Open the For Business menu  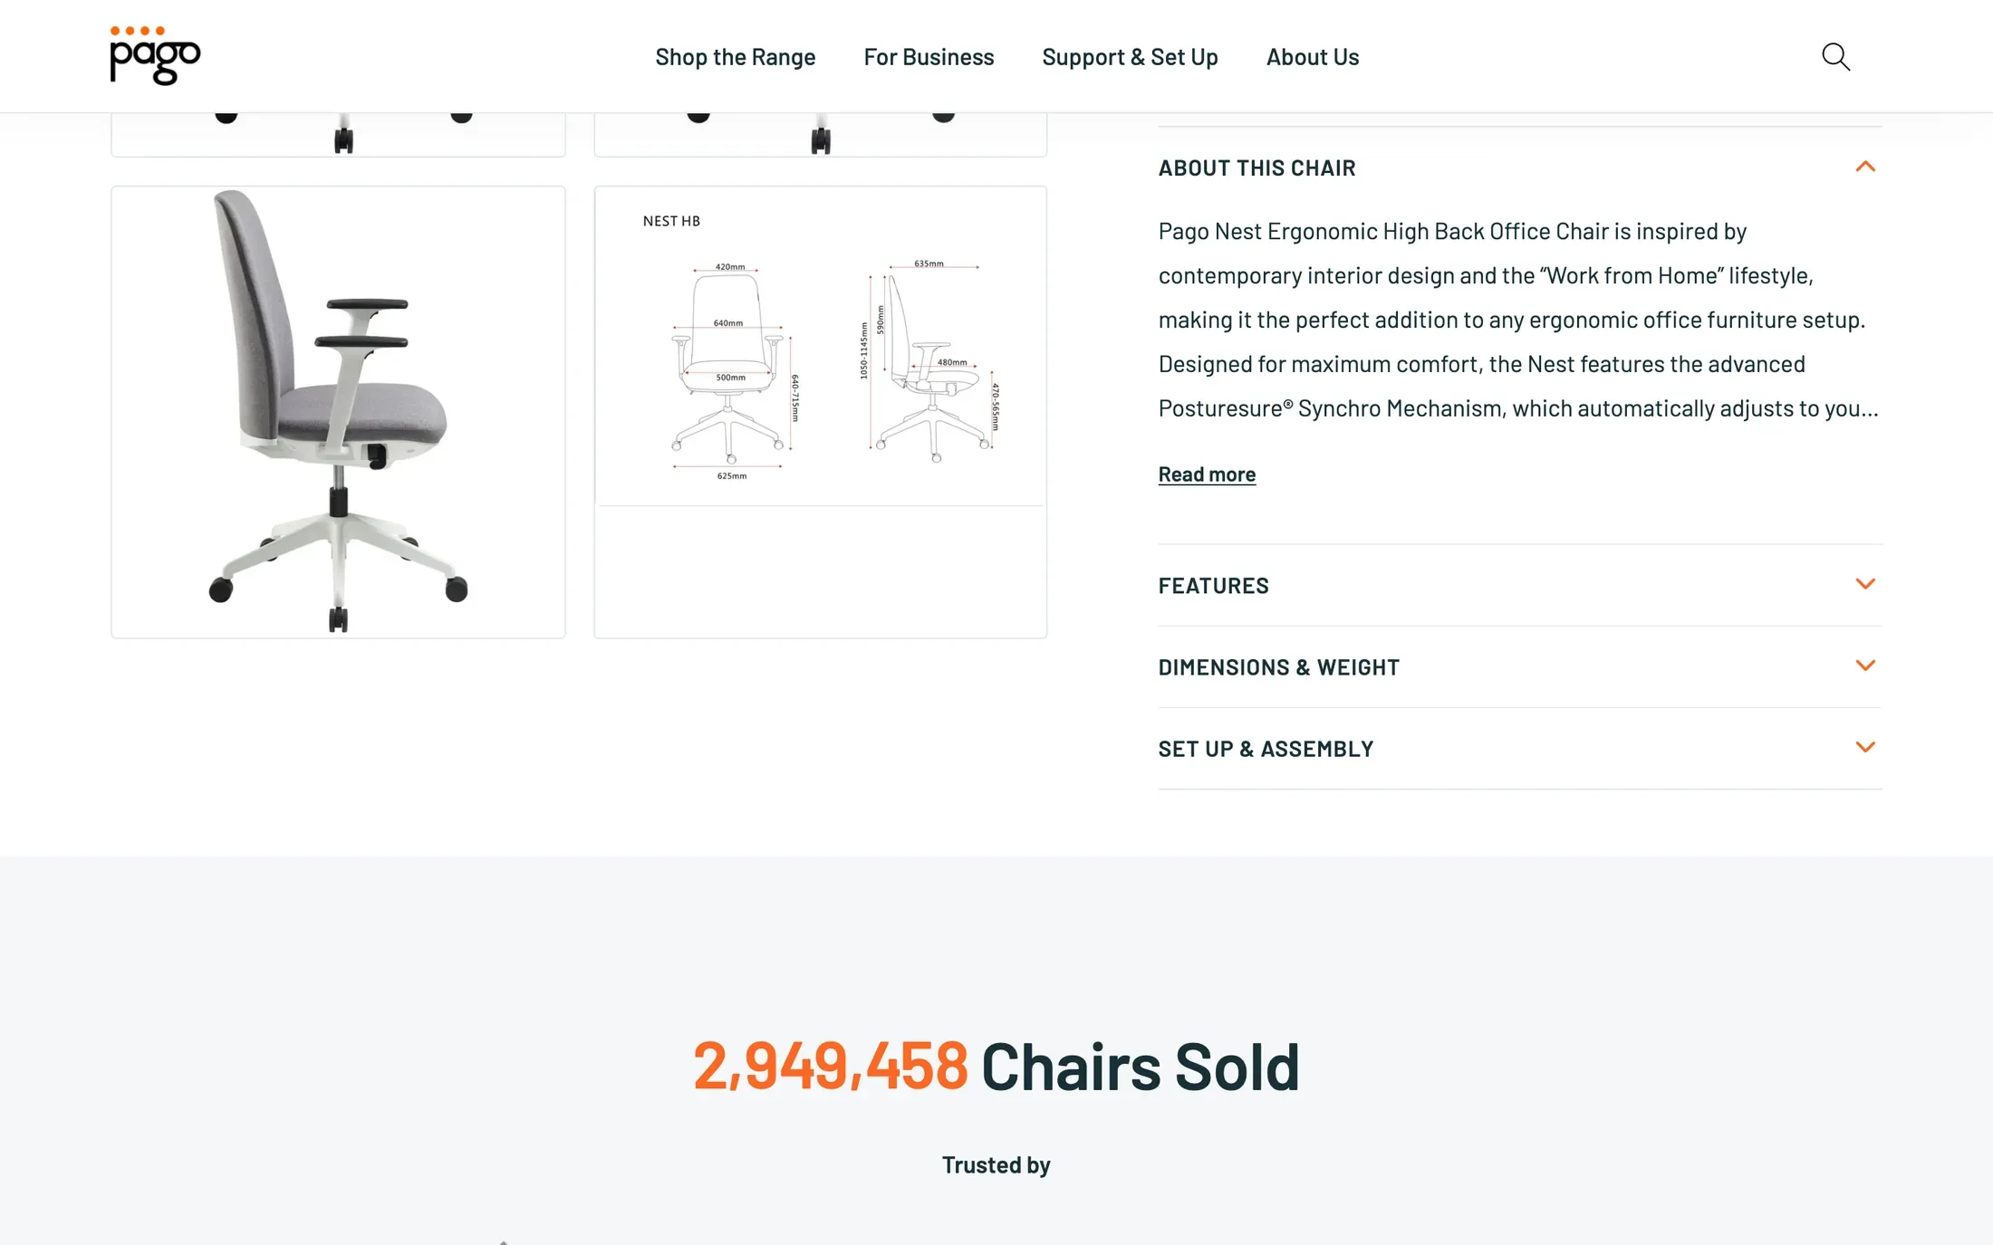[929, 56]
